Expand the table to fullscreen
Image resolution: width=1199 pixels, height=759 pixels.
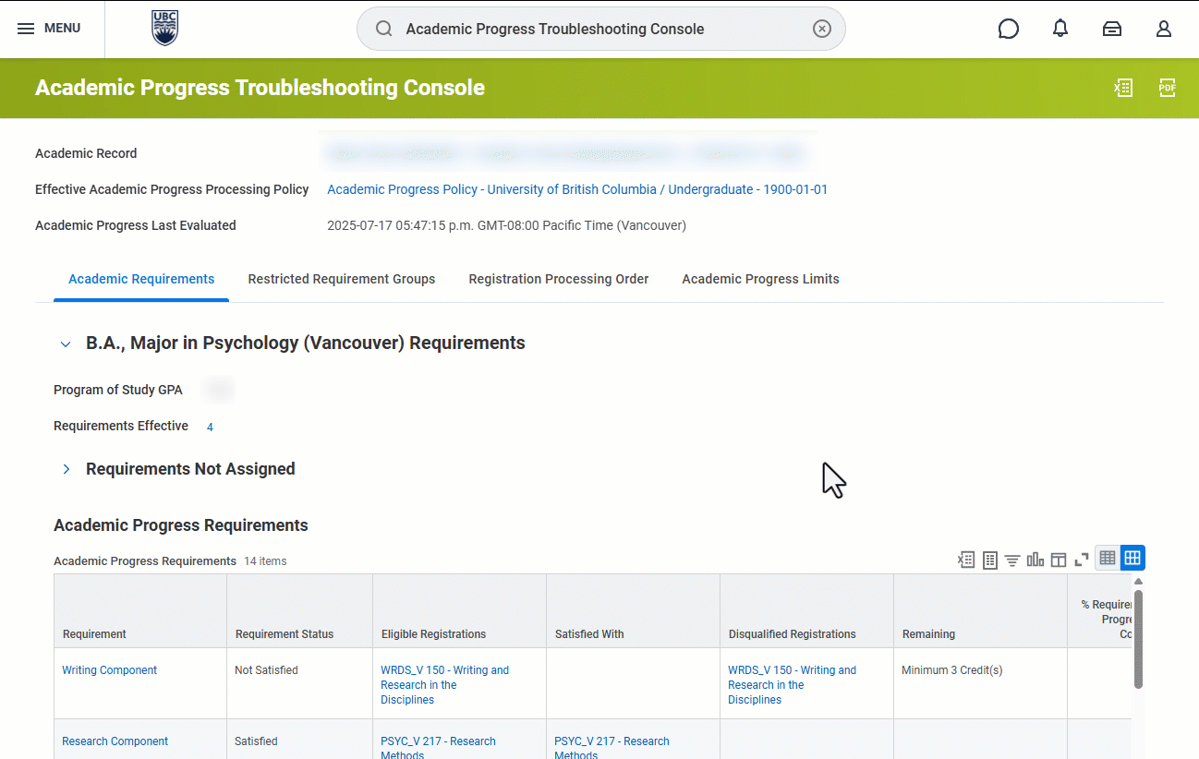point(1082,560)
